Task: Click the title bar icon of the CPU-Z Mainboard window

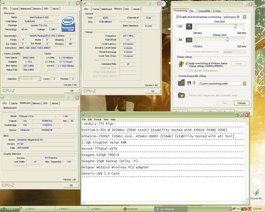Action: point(3,98)
